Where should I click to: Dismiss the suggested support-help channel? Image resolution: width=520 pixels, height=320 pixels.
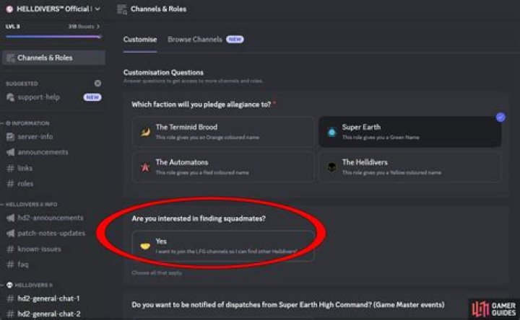[x=97, y=84]
